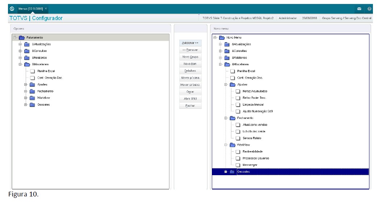Screen dimensions: 378x204
Task: Click the Adicionar >> button
Action: pyautogui.click(x=190, y=43)
